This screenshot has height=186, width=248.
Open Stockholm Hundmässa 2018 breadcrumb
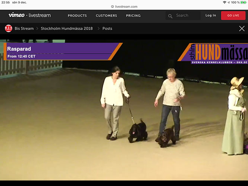[x=67, y=28]
